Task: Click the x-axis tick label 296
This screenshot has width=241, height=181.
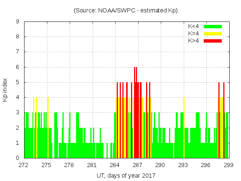Action: (x=206, y=165)
